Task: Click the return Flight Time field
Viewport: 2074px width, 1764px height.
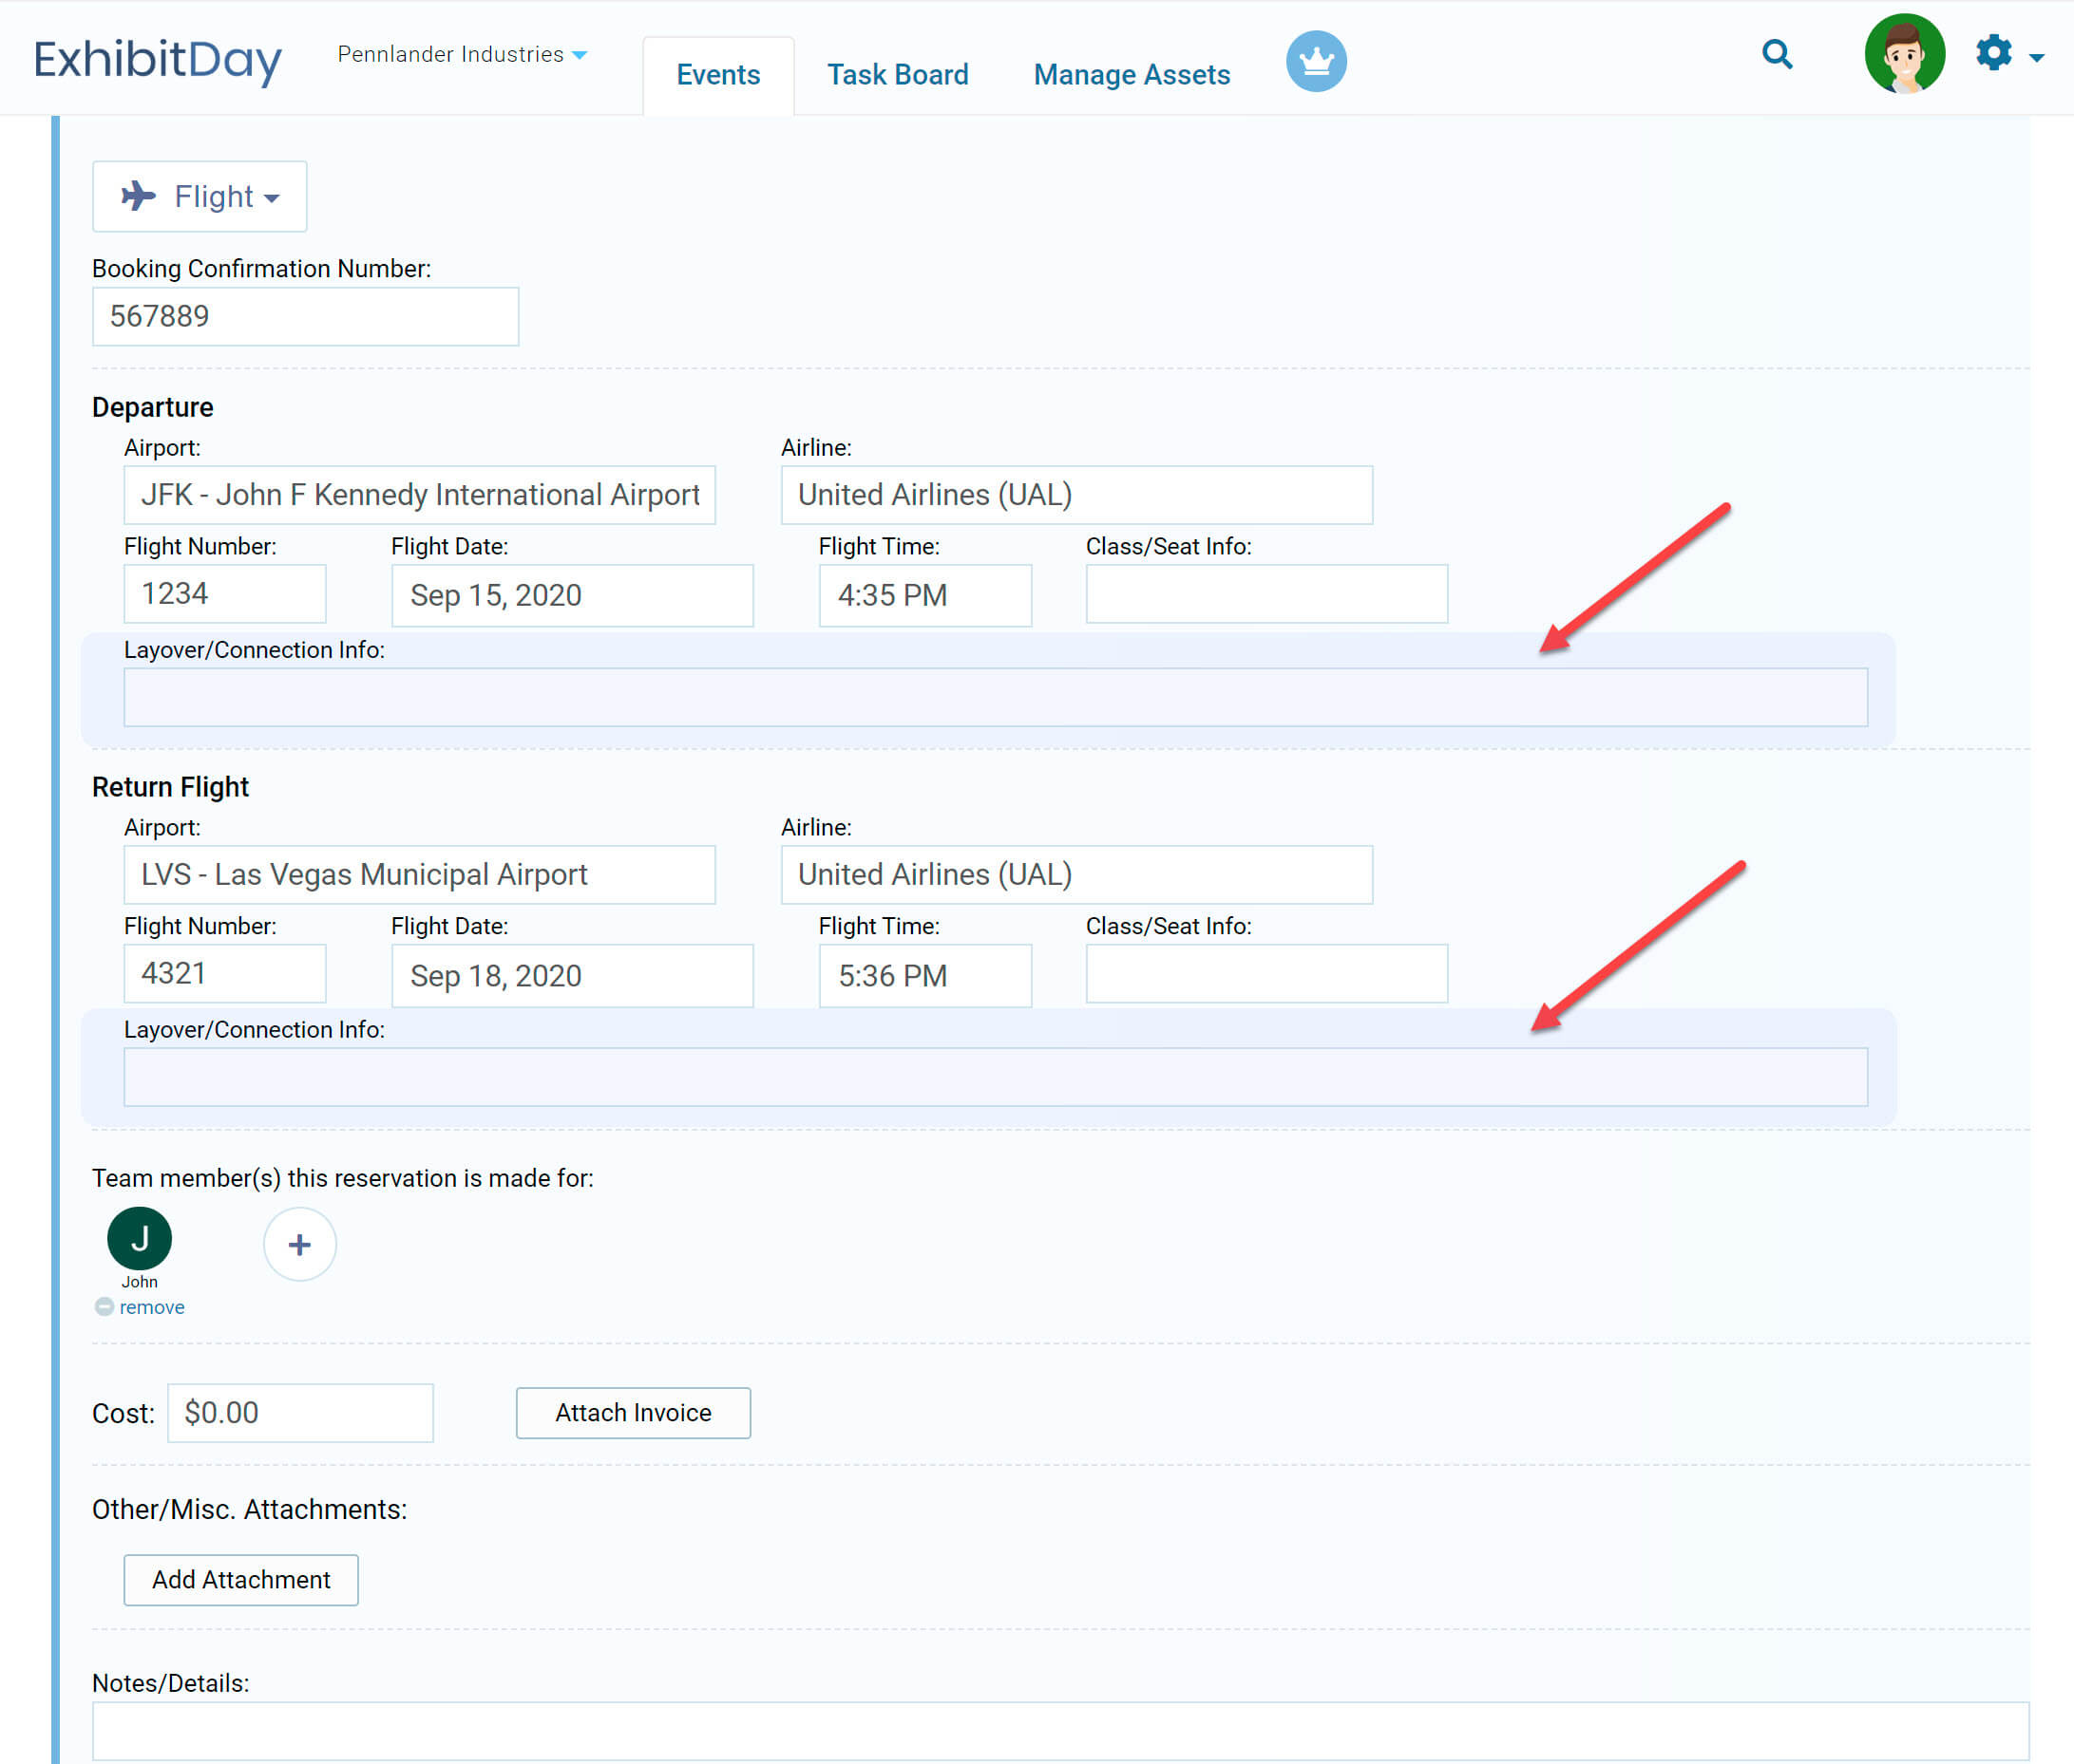Action: coord(924,976)
